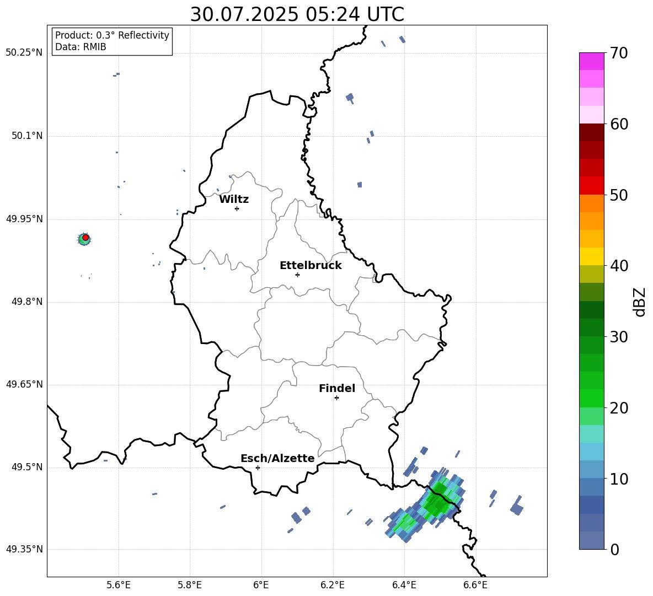The width and height of the screenshot is (653, 596).
Task: Click the Wiltz city label
Action: [234, 200]
